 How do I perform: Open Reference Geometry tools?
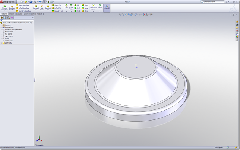click(x=94, y=7)
